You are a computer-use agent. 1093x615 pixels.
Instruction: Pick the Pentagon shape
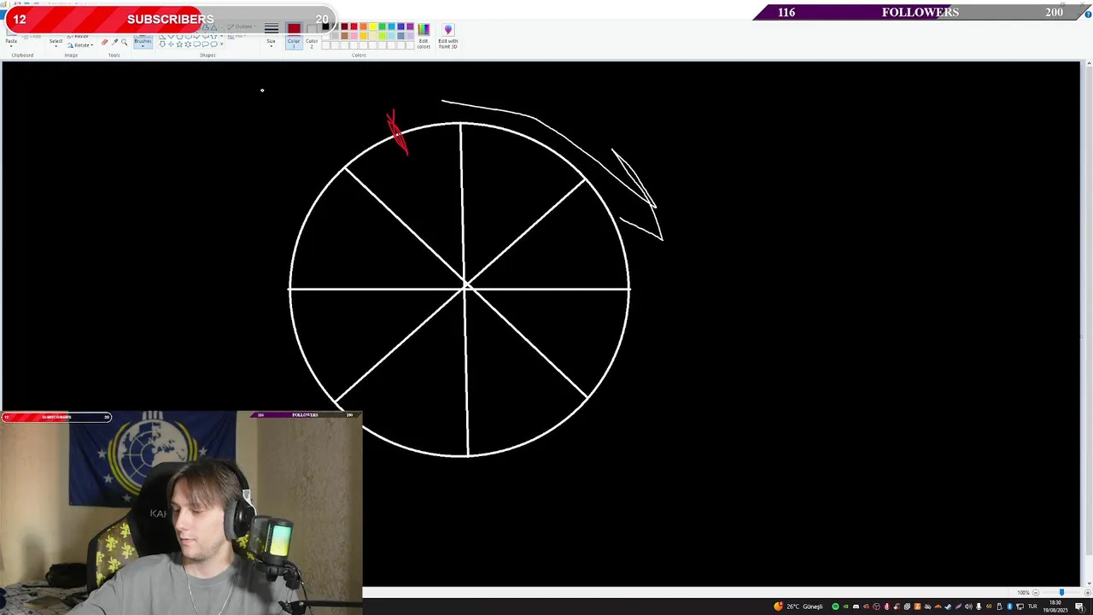pos(179,37)
